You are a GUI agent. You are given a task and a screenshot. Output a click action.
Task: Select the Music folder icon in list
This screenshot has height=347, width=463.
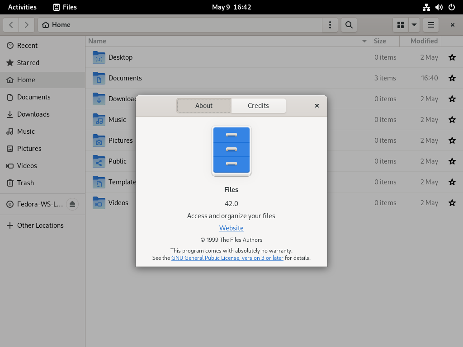99,120
